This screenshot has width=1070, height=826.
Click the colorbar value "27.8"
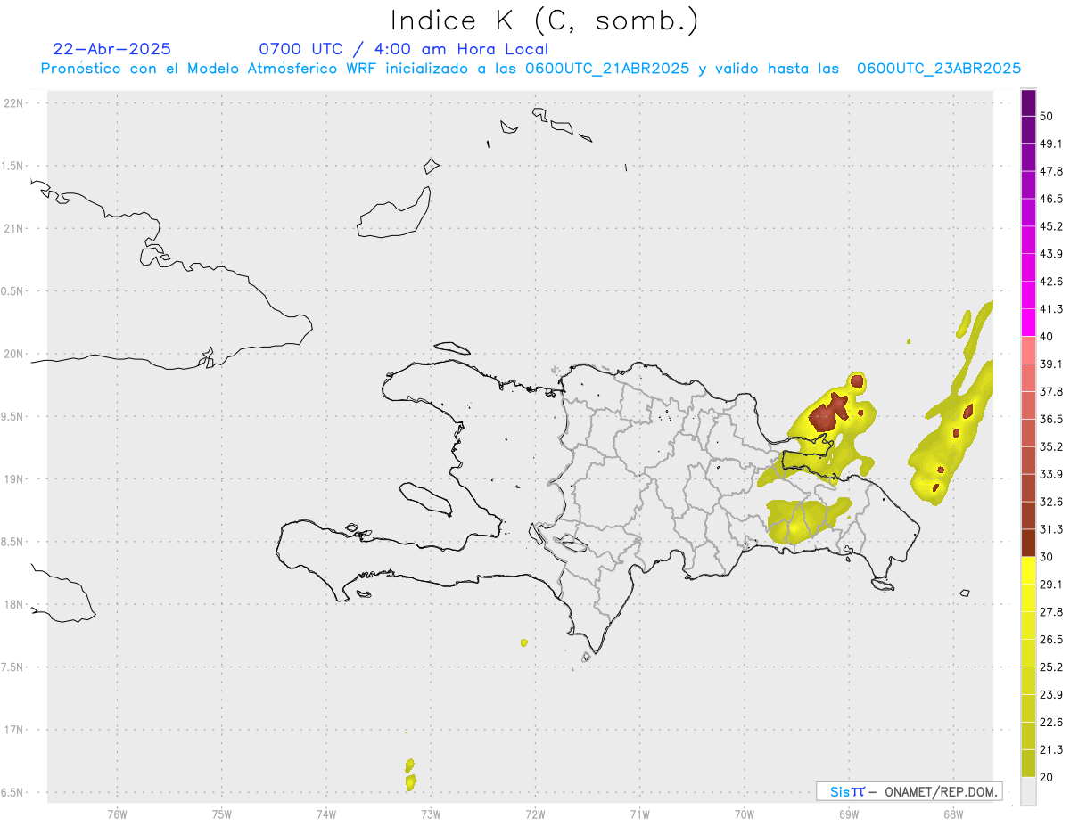tap(1051, 612)
